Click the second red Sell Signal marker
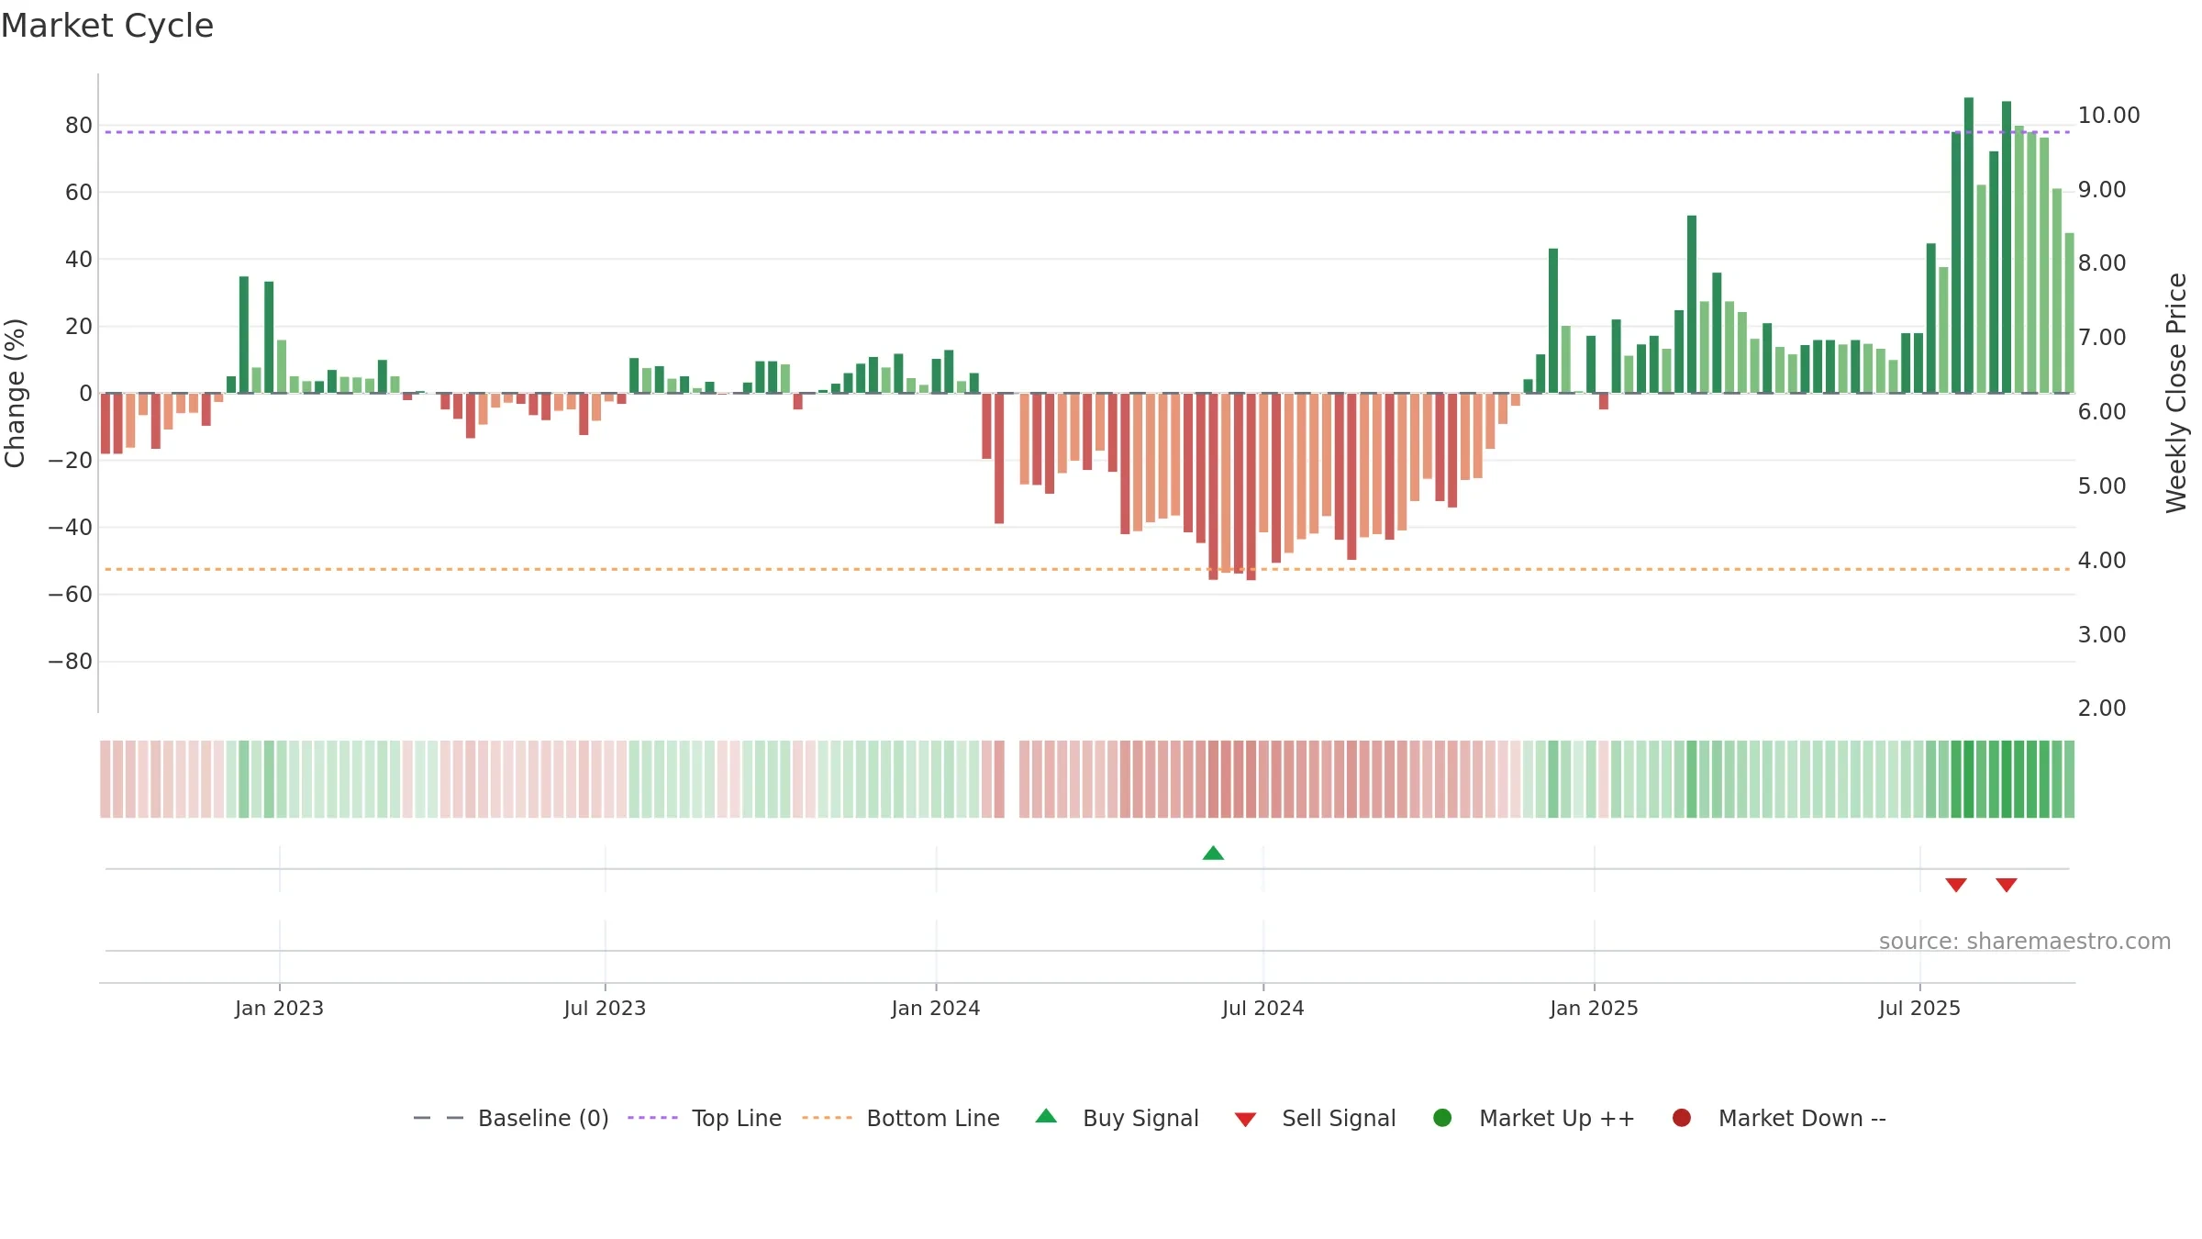The image size is (2202, 1239). point(2007,885)
